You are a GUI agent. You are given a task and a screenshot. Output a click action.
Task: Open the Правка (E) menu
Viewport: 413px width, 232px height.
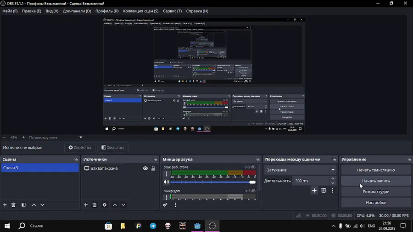click(x=32, y=11)
